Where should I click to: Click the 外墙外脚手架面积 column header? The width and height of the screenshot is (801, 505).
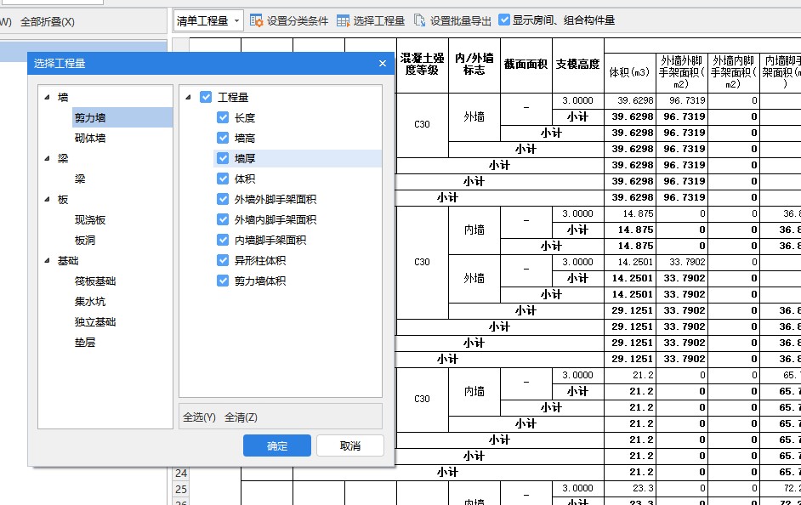point(681,72)
